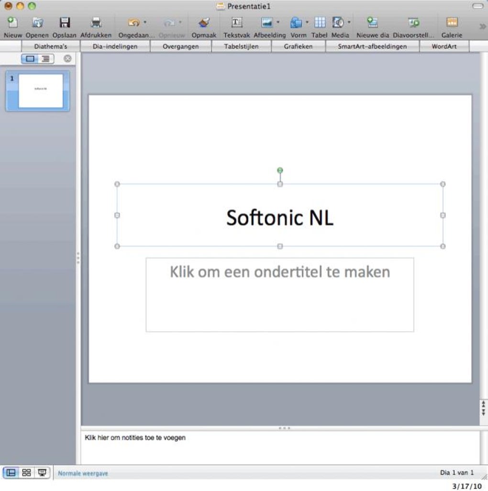Close the slide sidebar pane

pos(67,58)
